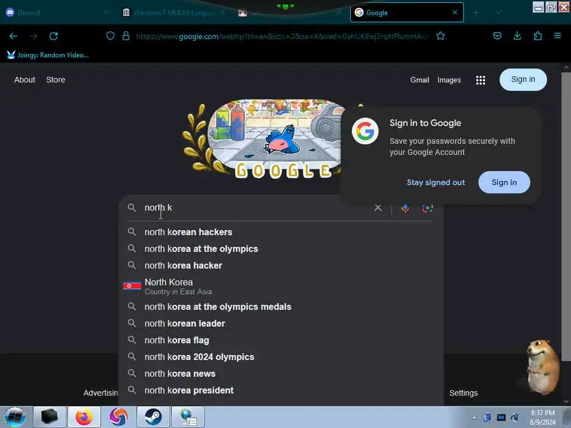Image resolution: width=571 pixels, height=428 pixels.
Task: Open the taskbar clock showing 8:37 PM
Action: click(x=543, y=417)
